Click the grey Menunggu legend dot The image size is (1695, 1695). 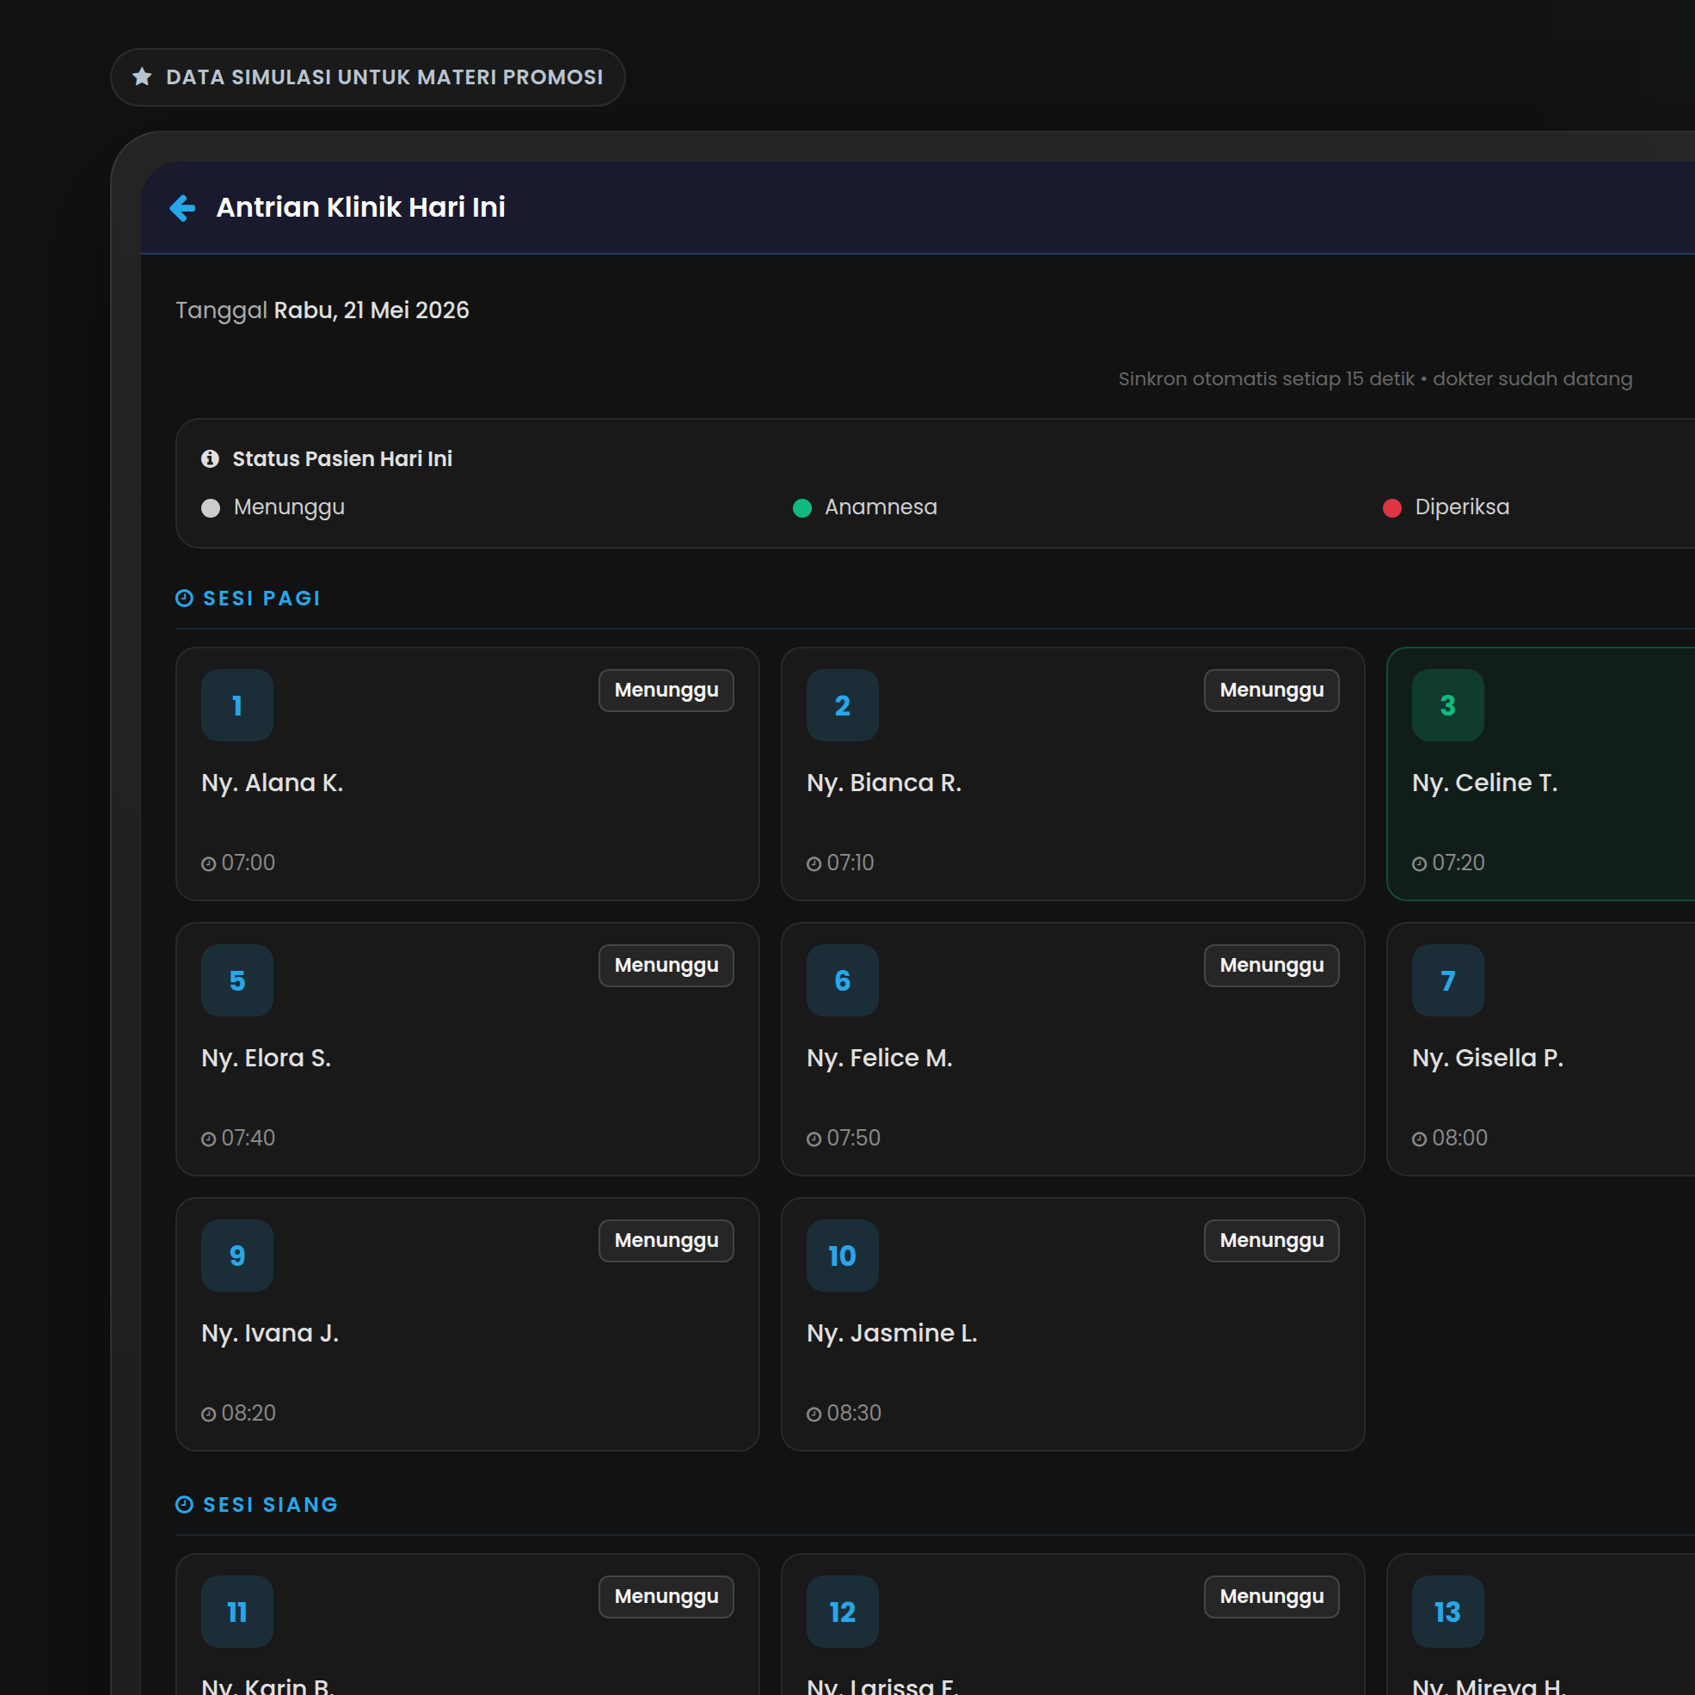[x=211, y=508]
